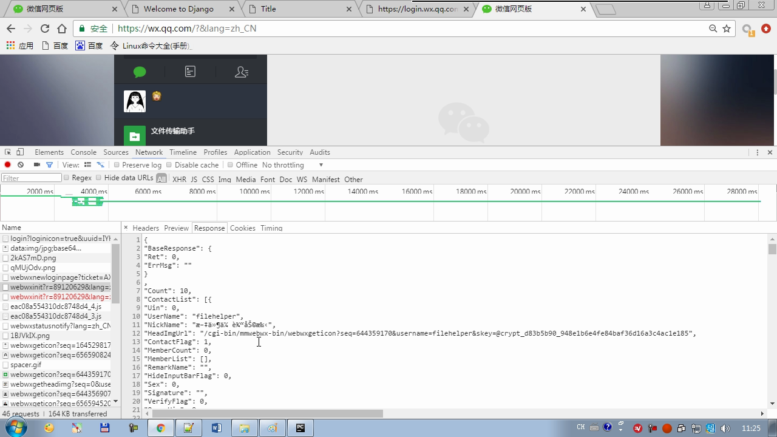Close the request details pane
Viewport: 777px width, 437px height.
pos(126,228)
